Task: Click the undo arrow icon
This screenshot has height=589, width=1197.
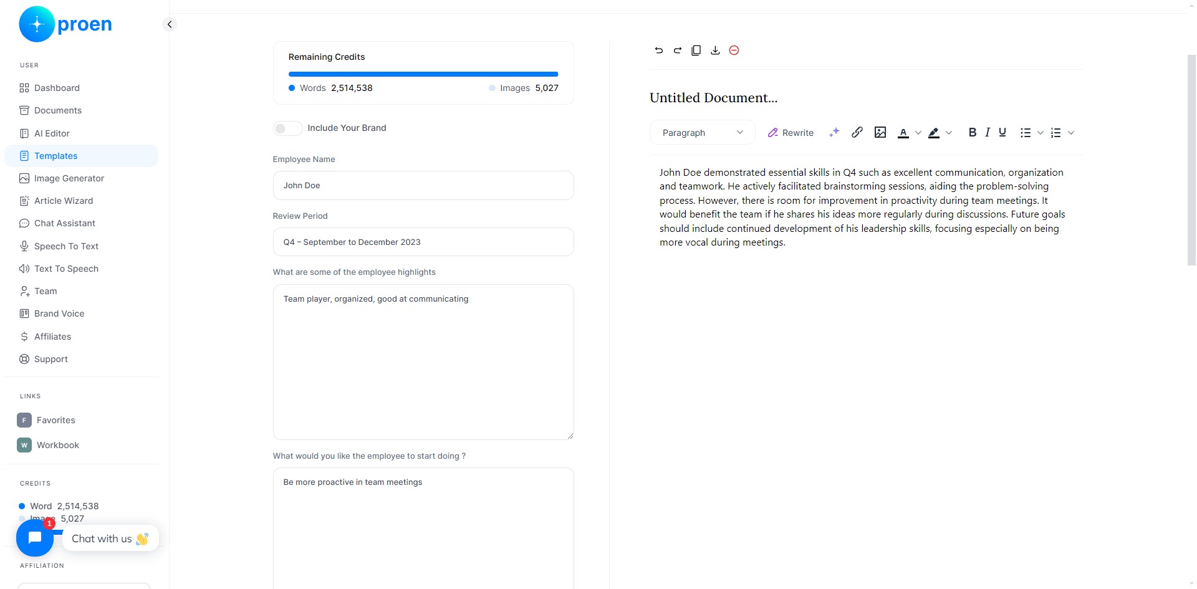Action: (658, 50)
